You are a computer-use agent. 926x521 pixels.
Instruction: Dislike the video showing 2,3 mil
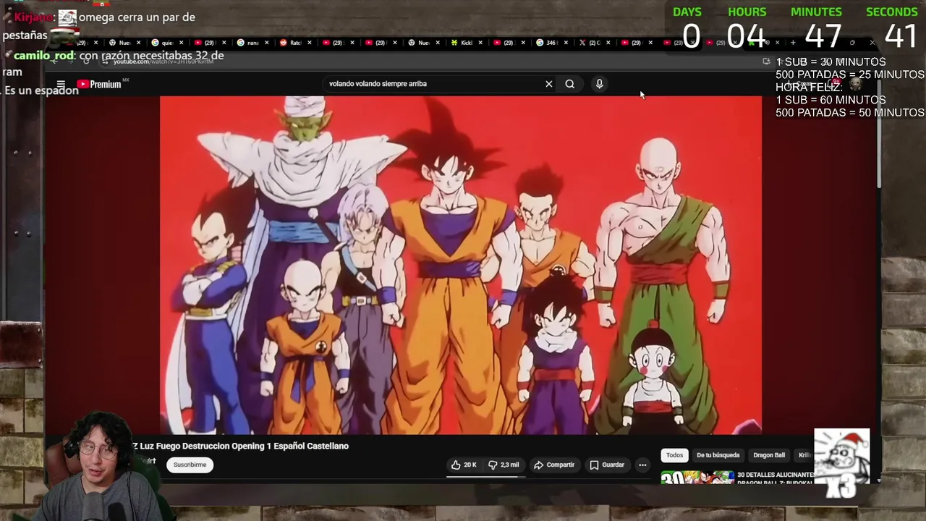505,465
